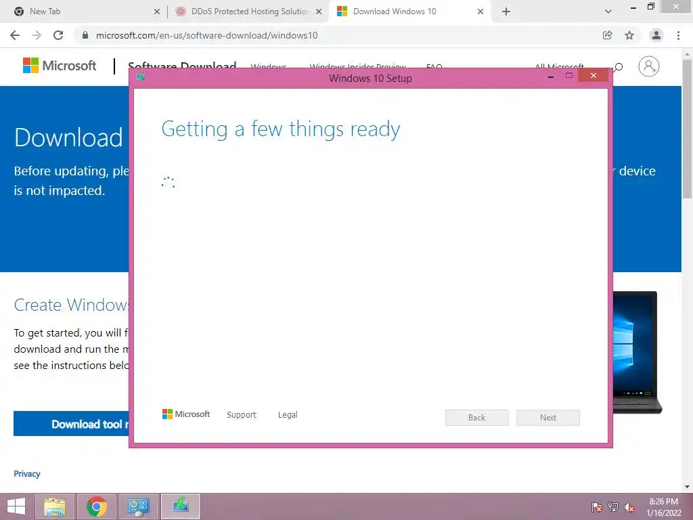Open a new tab with plus button

[x=506, y=12]
